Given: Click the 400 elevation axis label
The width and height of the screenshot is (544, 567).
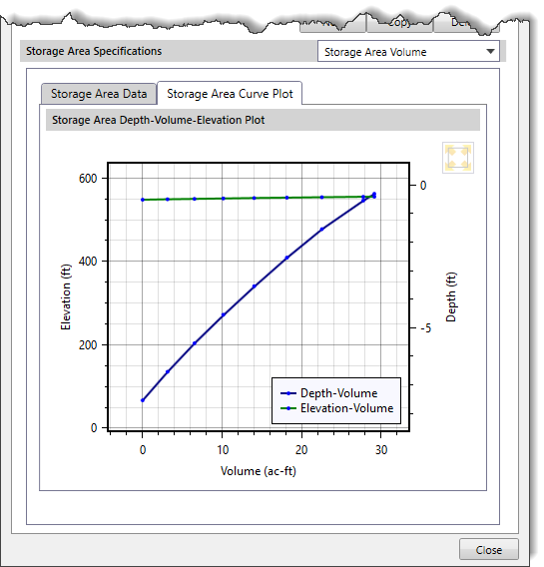Looking at the screenshot, I should pyautogui.click(x=88, y=262).
